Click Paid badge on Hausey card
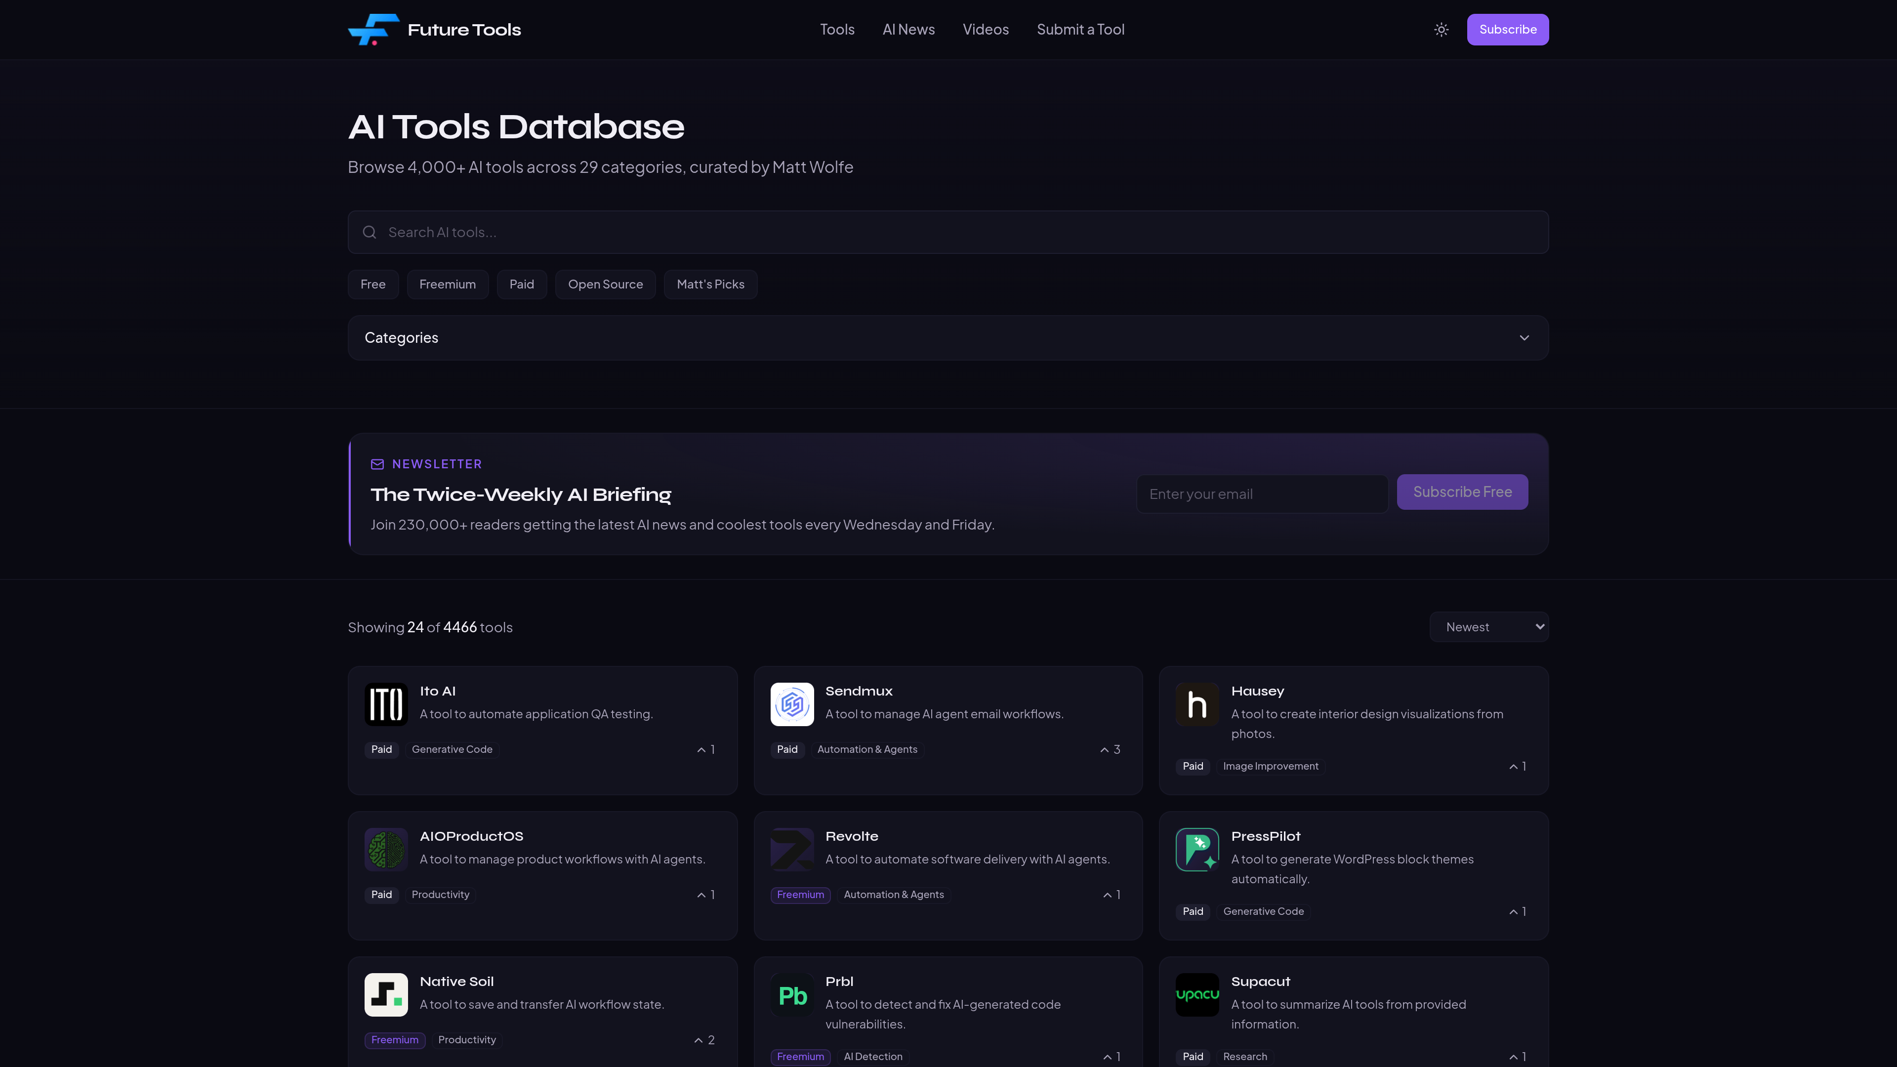Screen dimensions: 1897x1067 coord(1193,767)
